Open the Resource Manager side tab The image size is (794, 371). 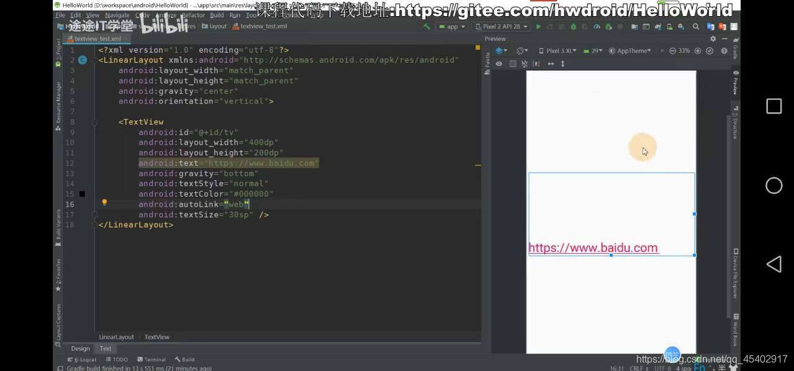tap(58, 105)
